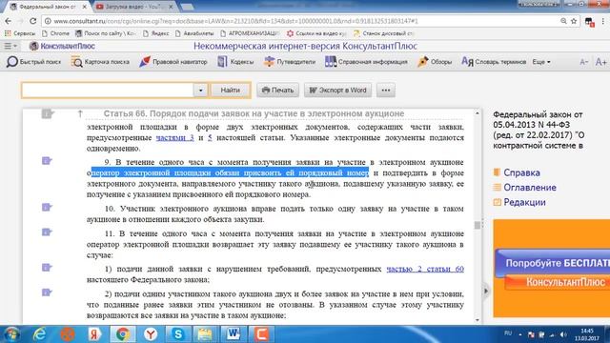Viewport: 610px width, 343px height.
Task: Collapse the right panel with the arrow handle
Action: click(x=485, y=291)
